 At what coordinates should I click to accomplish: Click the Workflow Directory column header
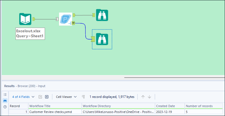tap(118, 106)
